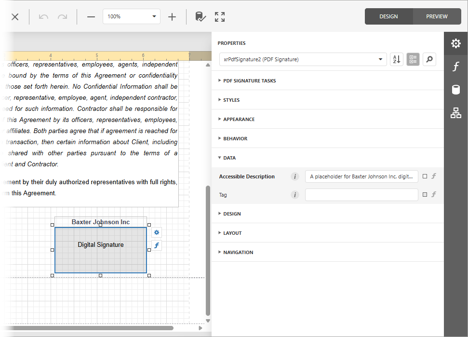Open expression editor for Accessible Description
This screenshot has height=337, width=468.
434,176
